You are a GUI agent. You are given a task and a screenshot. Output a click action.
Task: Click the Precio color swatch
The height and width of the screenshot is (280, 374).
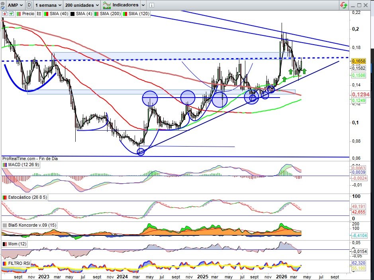(18, 14)
